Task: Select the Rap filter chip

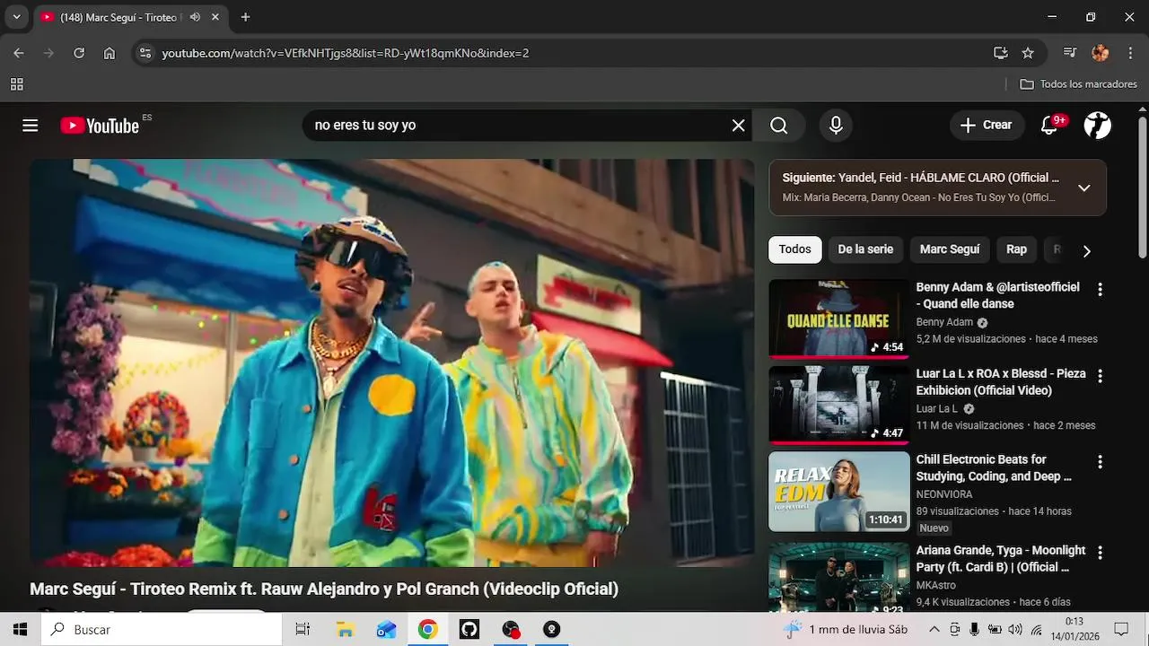Action: coord(1016,249)
